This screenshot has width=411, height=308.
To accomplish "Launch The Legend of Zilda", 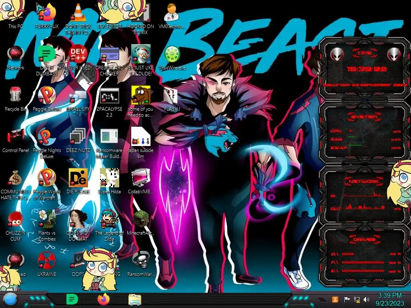I will (x=109, y=219).
